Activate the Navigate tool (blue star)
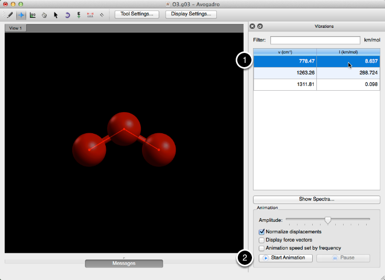The height and width of the screenshot is (280, 385). [21, 15]
